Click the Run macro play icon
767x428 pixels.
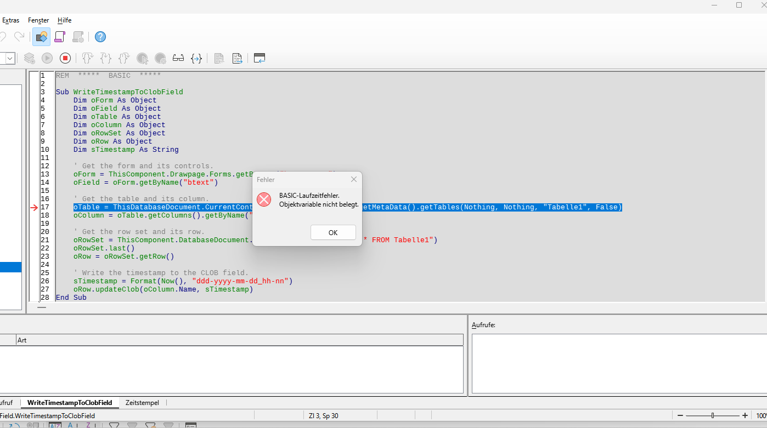click(47, 58)
